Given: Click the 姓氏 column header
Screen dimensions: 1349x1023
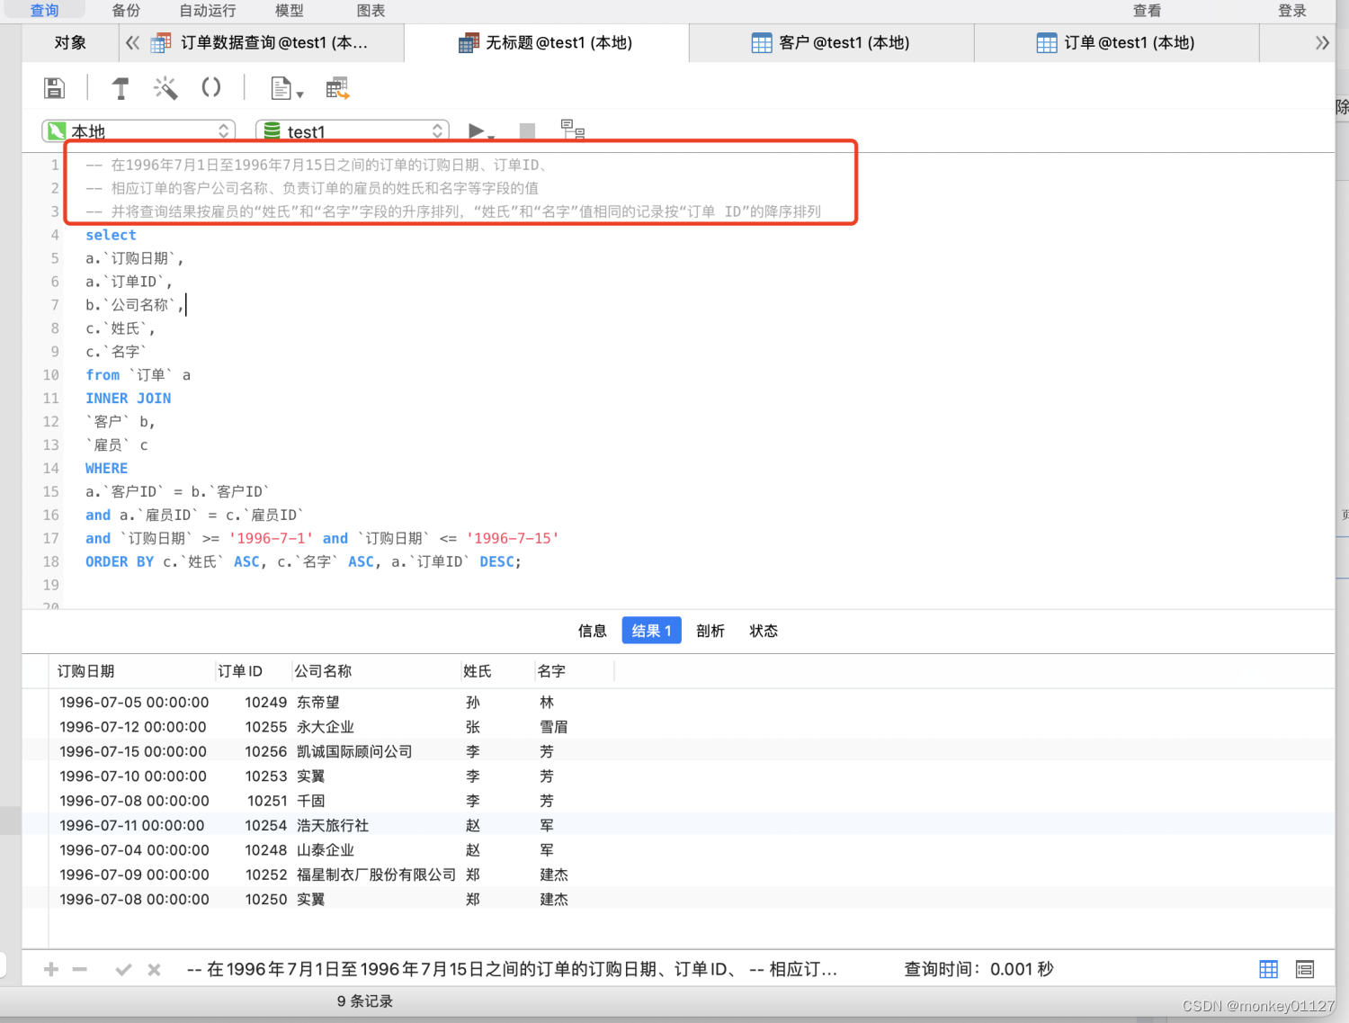Looking at the screenshot, I should [497, 671].
